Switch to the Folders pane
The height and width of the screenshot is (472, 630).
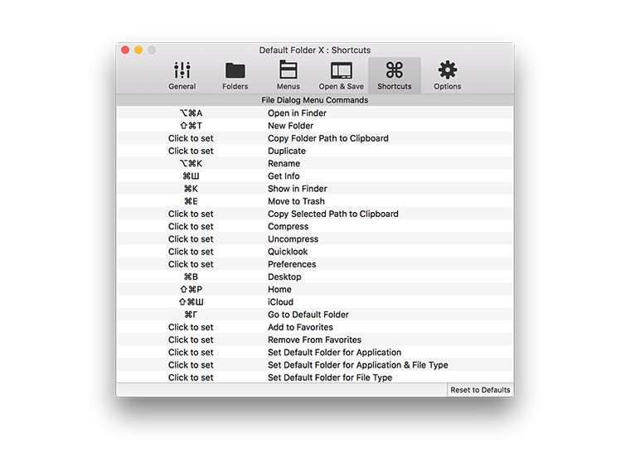235,75
